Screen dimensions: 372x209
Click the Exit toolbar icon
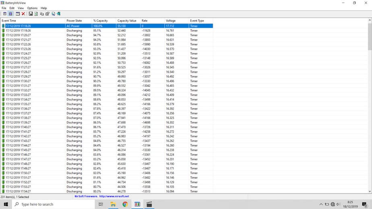coord(59,14)
